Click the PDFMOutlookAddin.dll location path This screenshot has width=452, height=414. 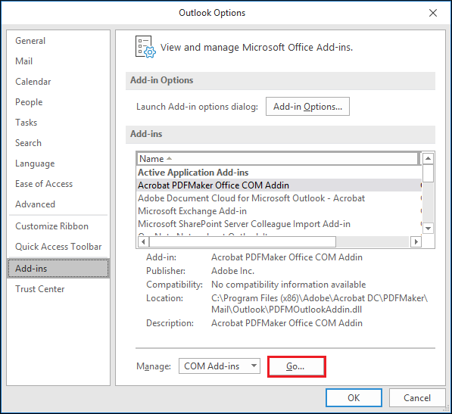click(320, 303)
